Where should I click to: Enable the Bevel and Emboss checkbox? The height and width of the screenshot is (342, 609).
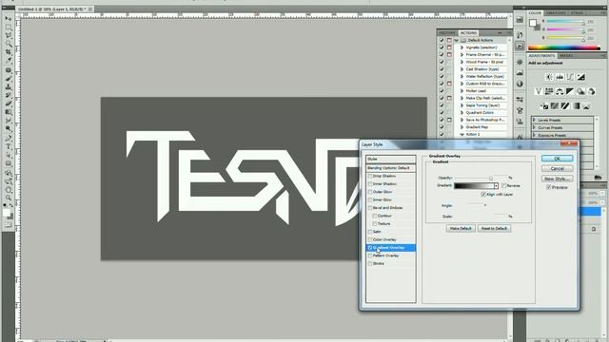370,208
